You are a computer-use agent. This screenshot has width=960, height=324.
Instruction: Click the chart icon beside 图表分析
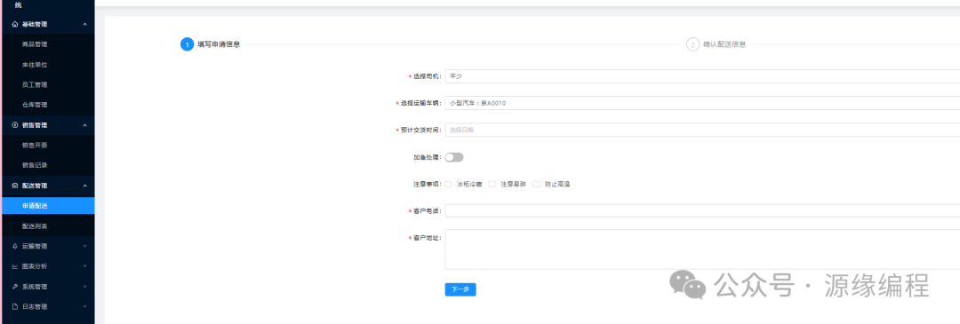[15, 266]
